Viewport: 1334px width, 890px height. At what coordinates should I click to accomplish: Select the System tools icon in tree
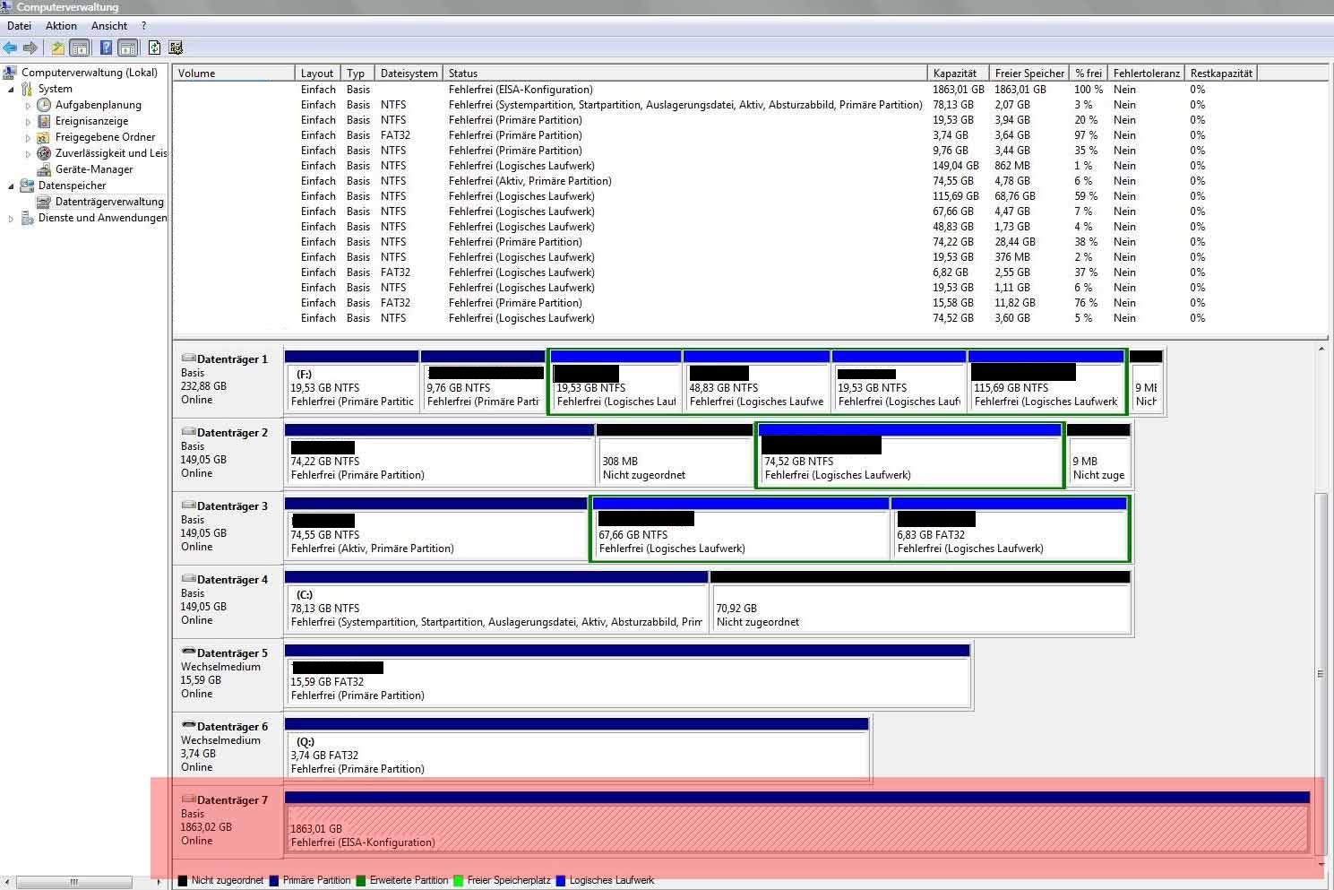tap(27, 89)
